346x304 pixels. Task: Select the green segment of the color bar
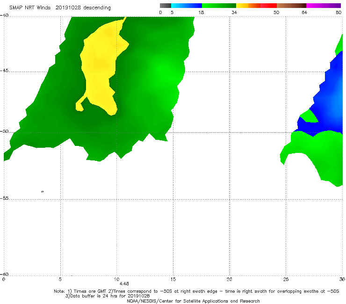tap(219, 6)
